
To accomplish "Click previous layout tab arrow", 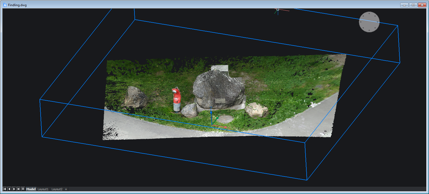I will click(x=9, y=189).
